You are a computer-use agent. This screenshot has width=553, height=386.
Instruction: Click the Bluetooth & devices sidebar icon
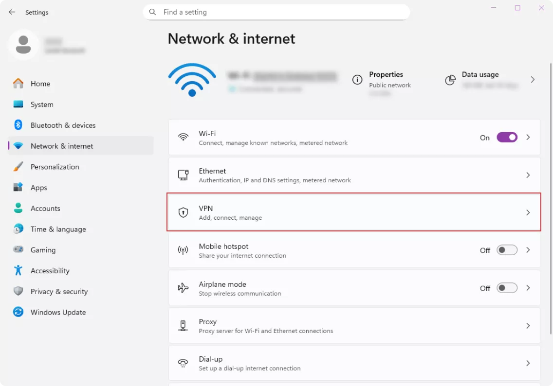(x=18, y=125)
